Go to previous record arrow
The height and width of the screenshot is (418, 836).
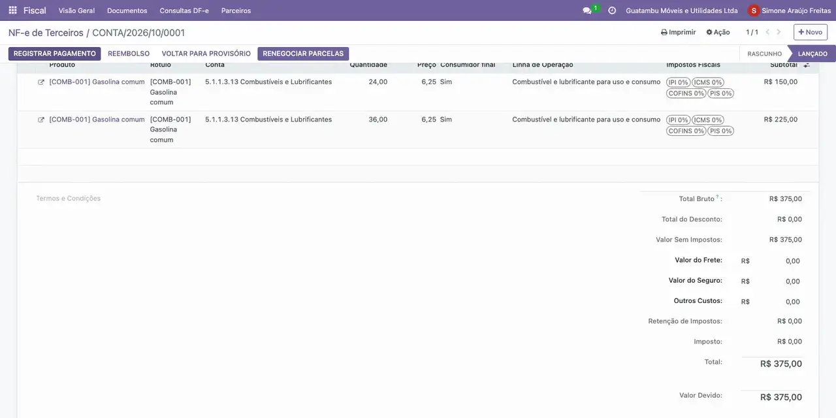[767, 32]
